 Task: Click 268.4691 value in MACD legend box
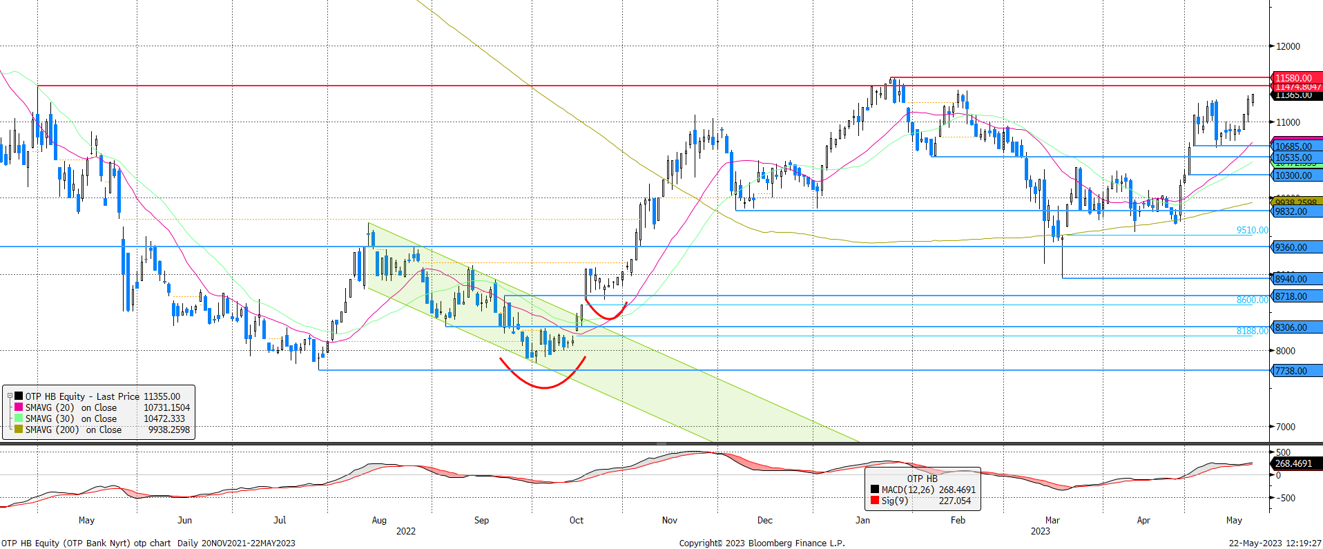(957, 490)
